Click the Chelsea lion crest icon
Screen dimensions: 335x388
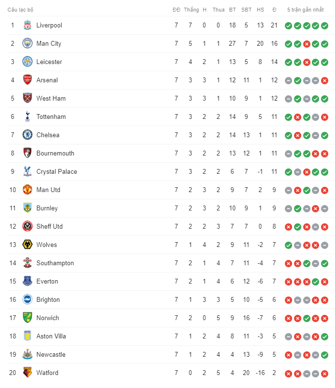click(27, 135)
